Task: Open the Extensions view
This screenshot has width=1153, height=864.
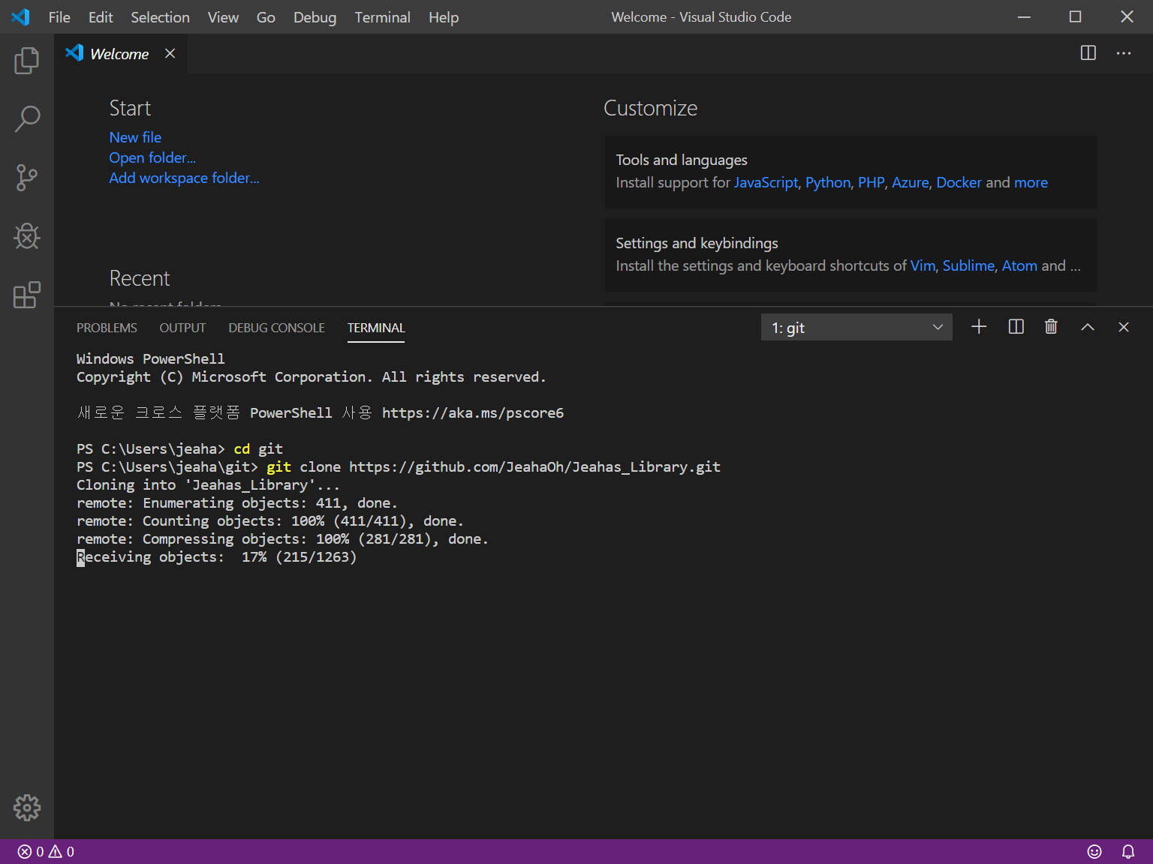Action: [27, 295]
